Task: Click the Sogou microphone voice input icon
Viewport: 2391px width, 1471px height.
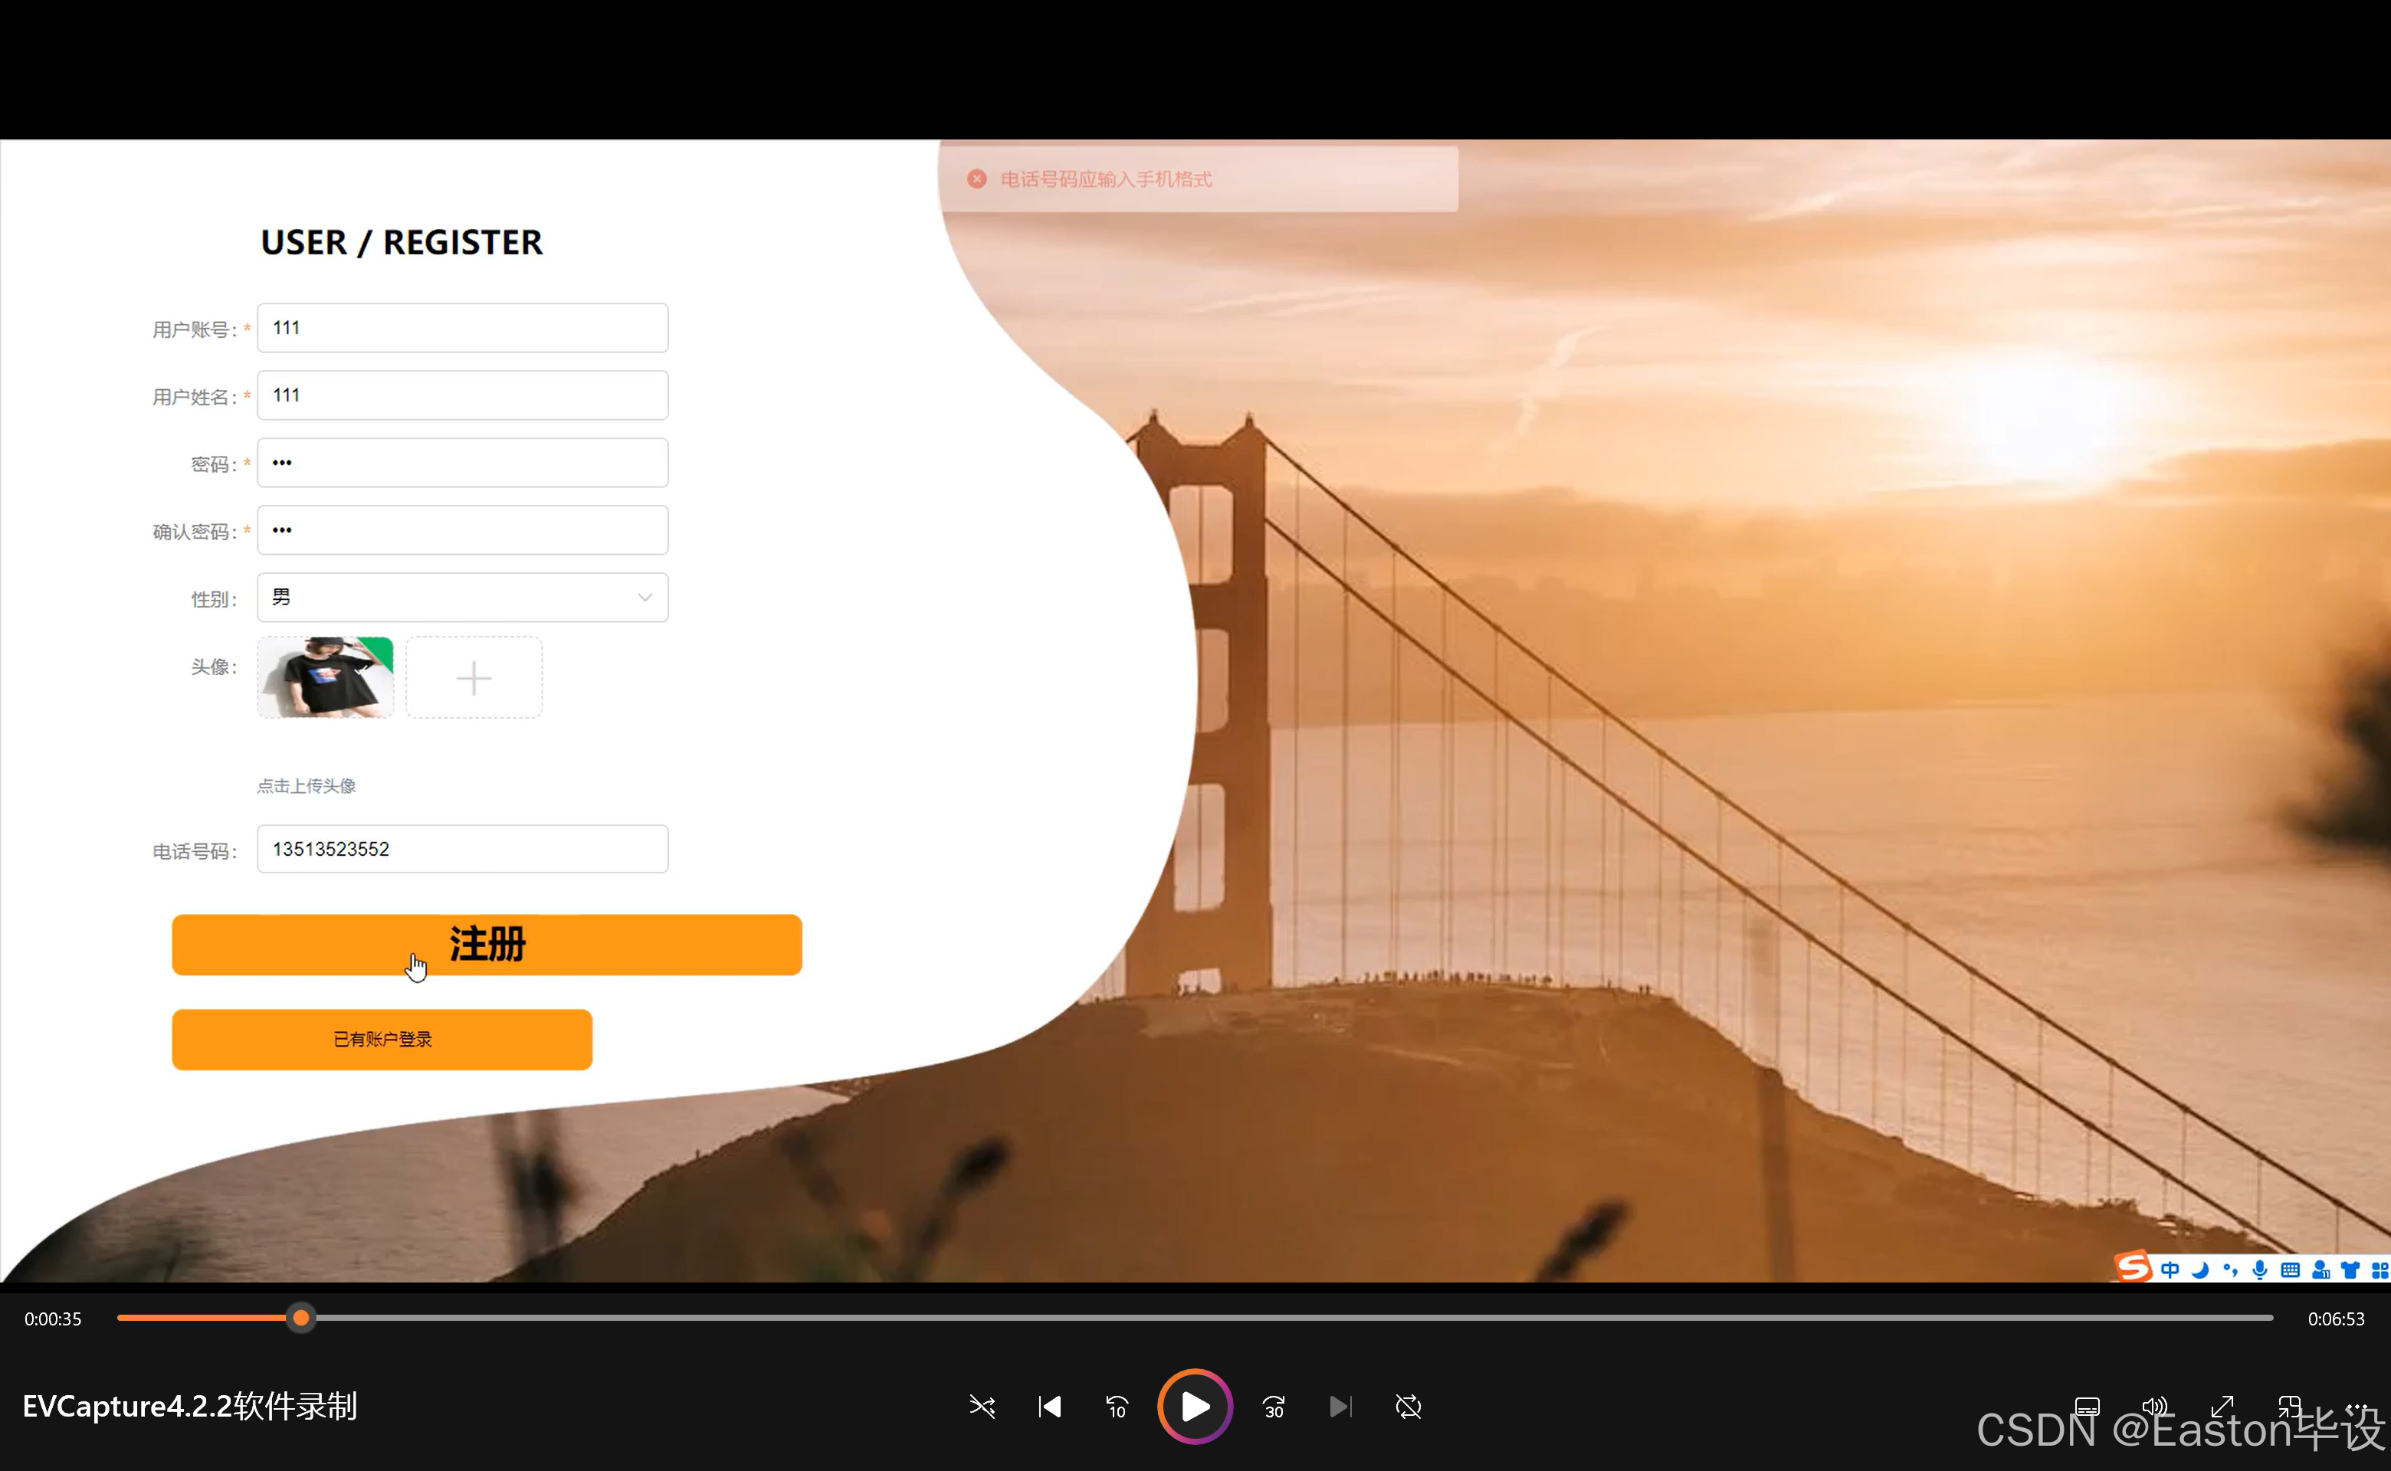Action: click(2260, 1270)
